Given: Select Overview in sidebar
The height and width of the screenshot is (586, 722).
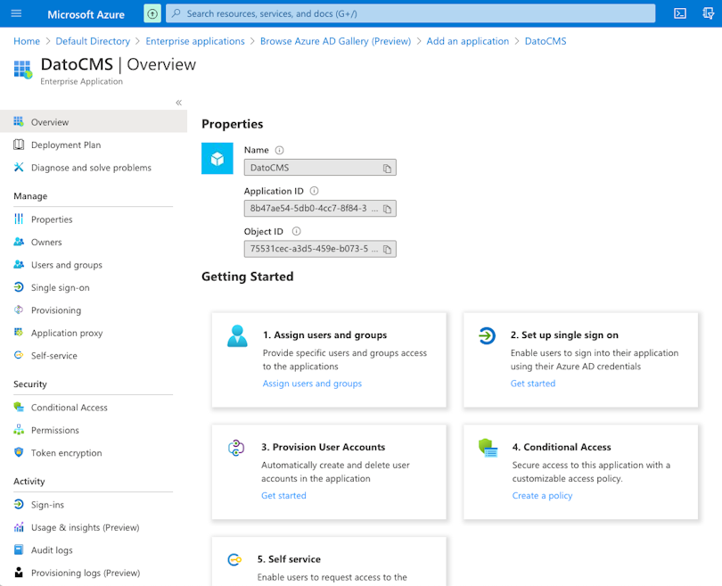Looking at the screenshot, I should pos(94,121).
